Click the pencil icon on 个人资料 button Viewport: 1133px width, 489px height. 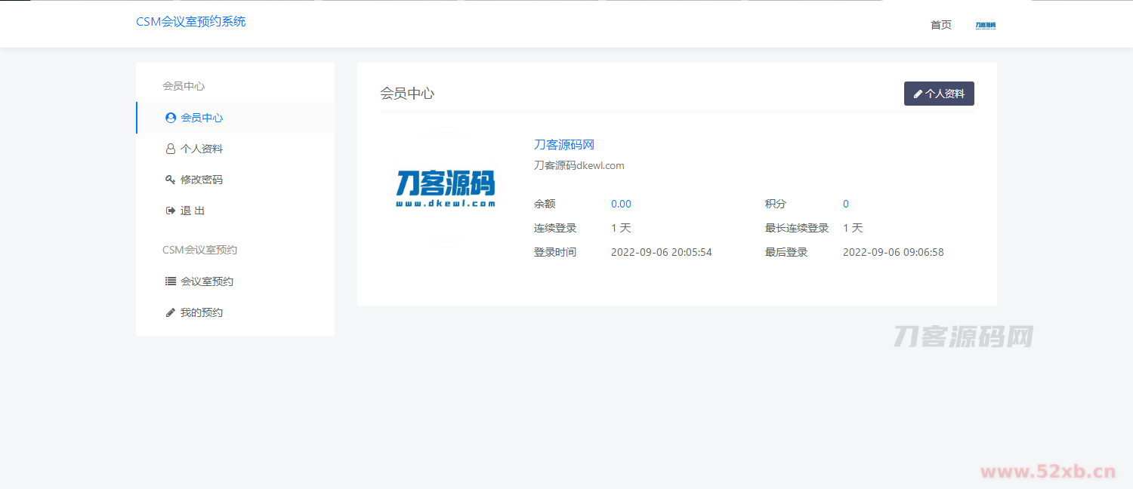(x=918, y=94)
